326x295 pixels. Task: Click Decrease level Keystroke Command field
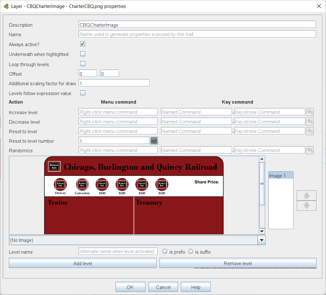pyautogui.click(x=270, y=121)
